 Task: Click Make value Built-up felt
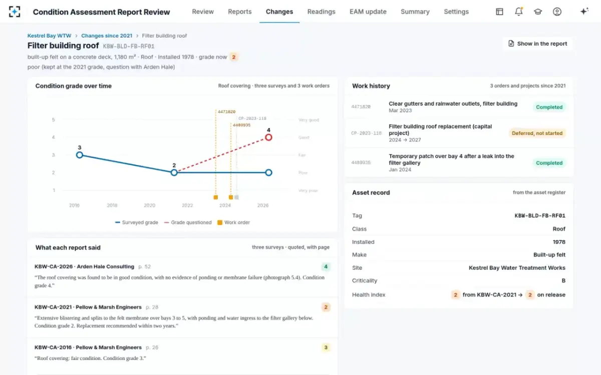tap(549, 254)
